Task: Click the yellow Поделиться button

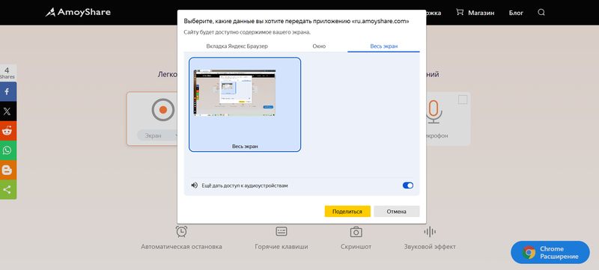Action: (x=347, y=211)
